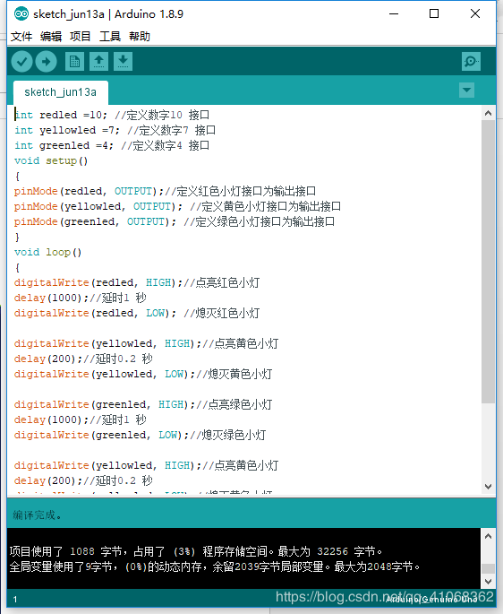Expand the tab options dropdown arrow
This screenshot has width=503, height=614.
tap(466, 90)
